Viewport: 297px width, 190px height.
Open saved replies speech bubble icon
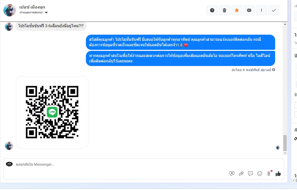(x=250, y=173)
